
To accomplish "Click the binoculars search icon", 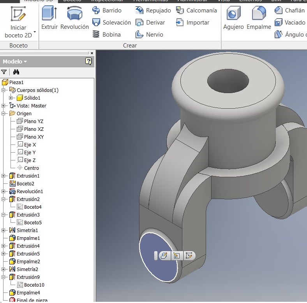I will coord(16,72).
